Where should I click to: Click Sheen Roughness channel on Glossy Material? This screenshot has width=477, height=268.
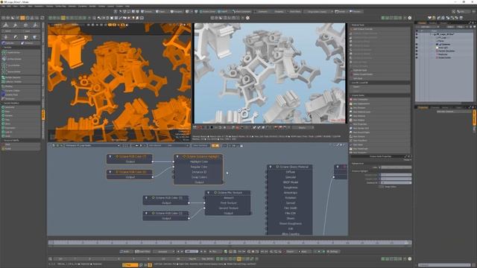pos(290,223)
